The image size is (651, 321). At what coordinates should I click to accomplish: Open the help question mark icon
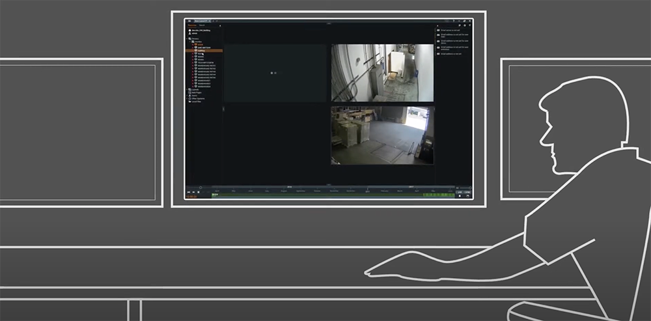454,21
